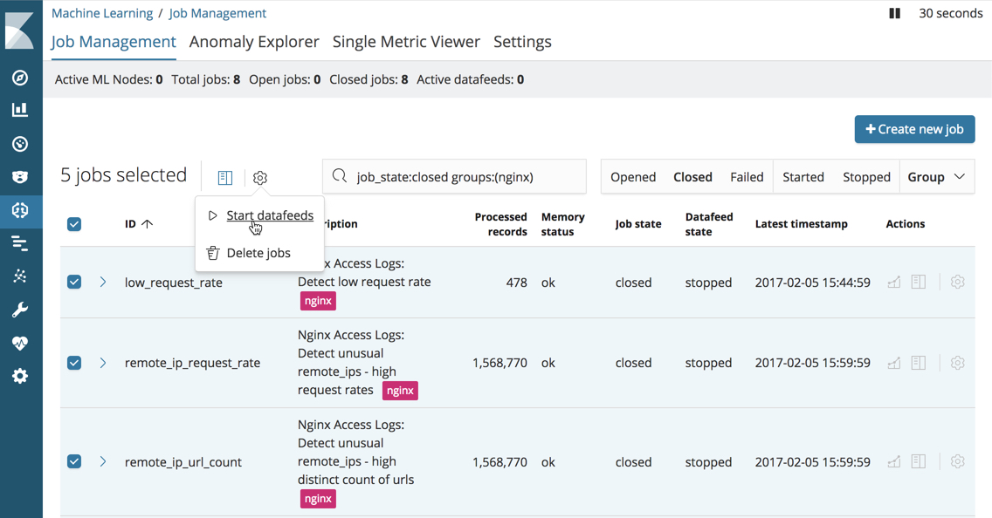Image resolution: width=992 pixels, height=518 pixels.
Task: Open the Dashboard app from the sidebar
Action: (x=19, y=144)
